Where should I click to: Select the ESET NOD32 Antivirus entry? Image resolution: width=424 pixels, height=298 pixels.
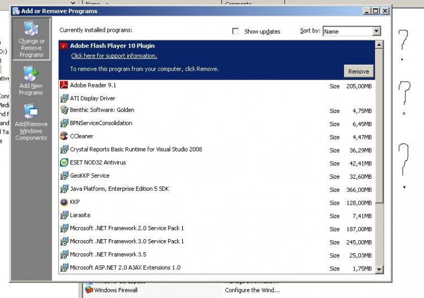(217, 163)
